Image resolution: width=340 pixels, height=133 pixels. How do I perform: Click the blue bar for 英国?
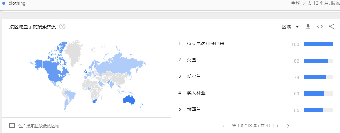(x=316, y=61)
